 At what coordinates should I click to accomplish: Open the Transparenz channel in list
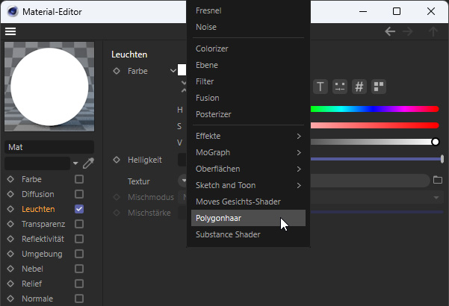(x=43, y=224)
